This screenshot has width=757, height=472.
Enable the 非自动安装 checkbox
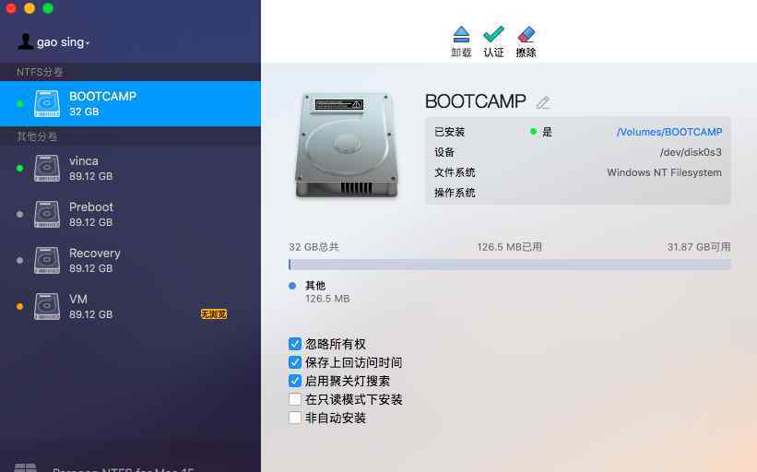pos(294,418)
